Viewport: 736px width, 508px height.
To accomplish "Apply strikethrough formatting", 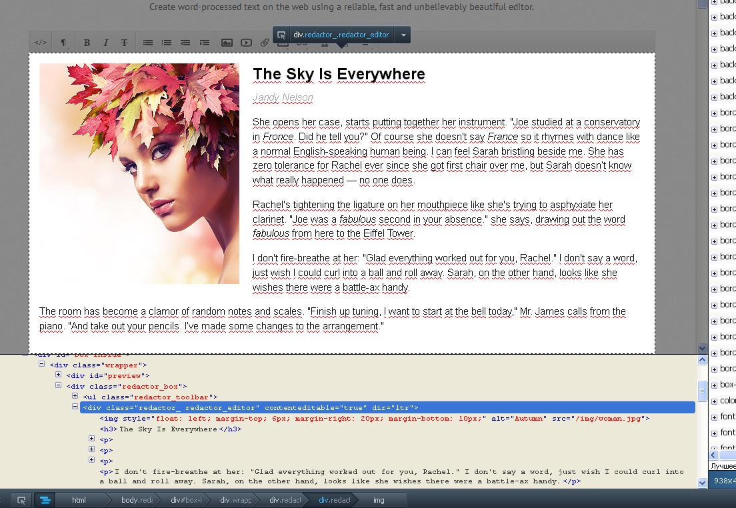I will (x=125, y=43).
